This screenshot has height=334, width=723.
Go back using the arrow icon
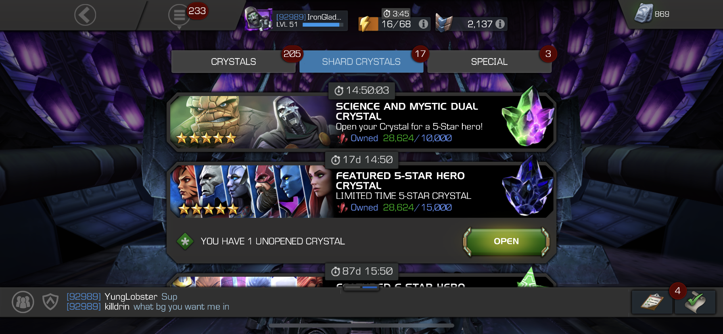85,15
